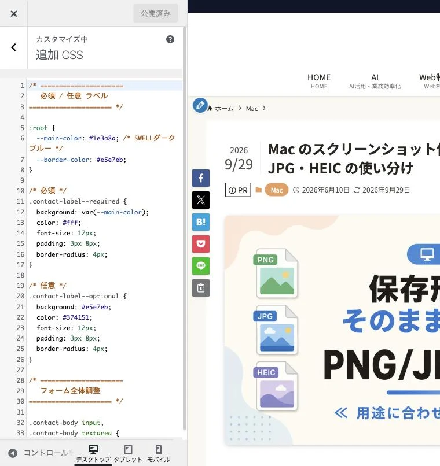The width and height of the screenshot is (440, 466).
Task: Copy the URL with the clipboard icon
Action: [201, 288]
